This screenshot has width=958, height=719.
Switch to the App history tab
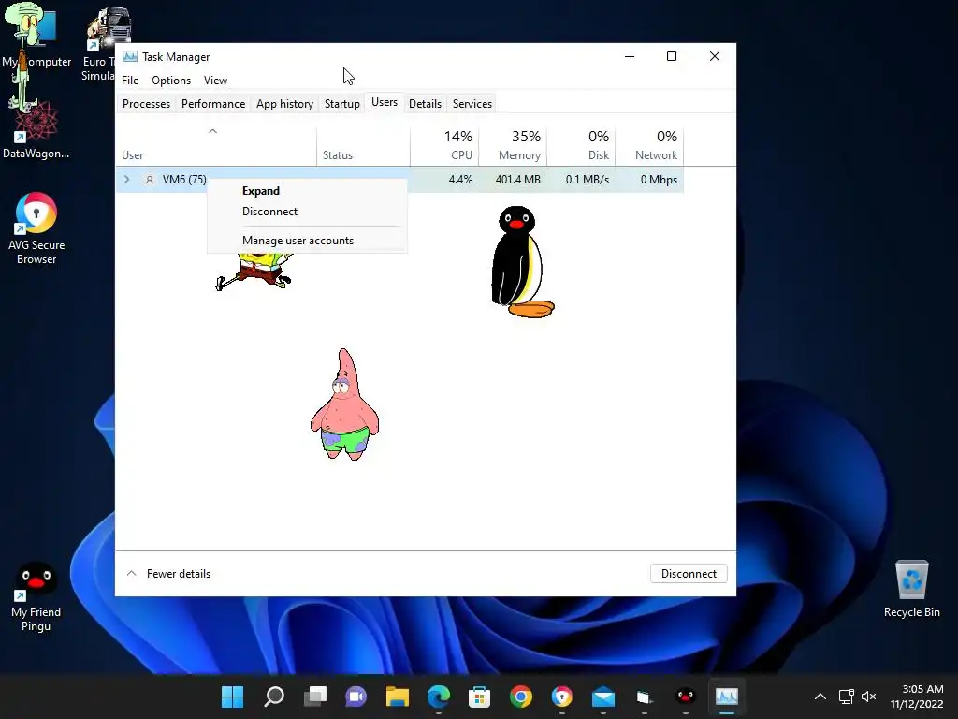click(284, 103)
